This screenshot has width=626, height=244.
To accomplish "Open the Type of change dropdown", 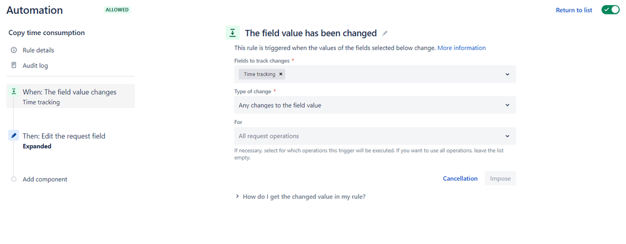I will click(375, 105).
